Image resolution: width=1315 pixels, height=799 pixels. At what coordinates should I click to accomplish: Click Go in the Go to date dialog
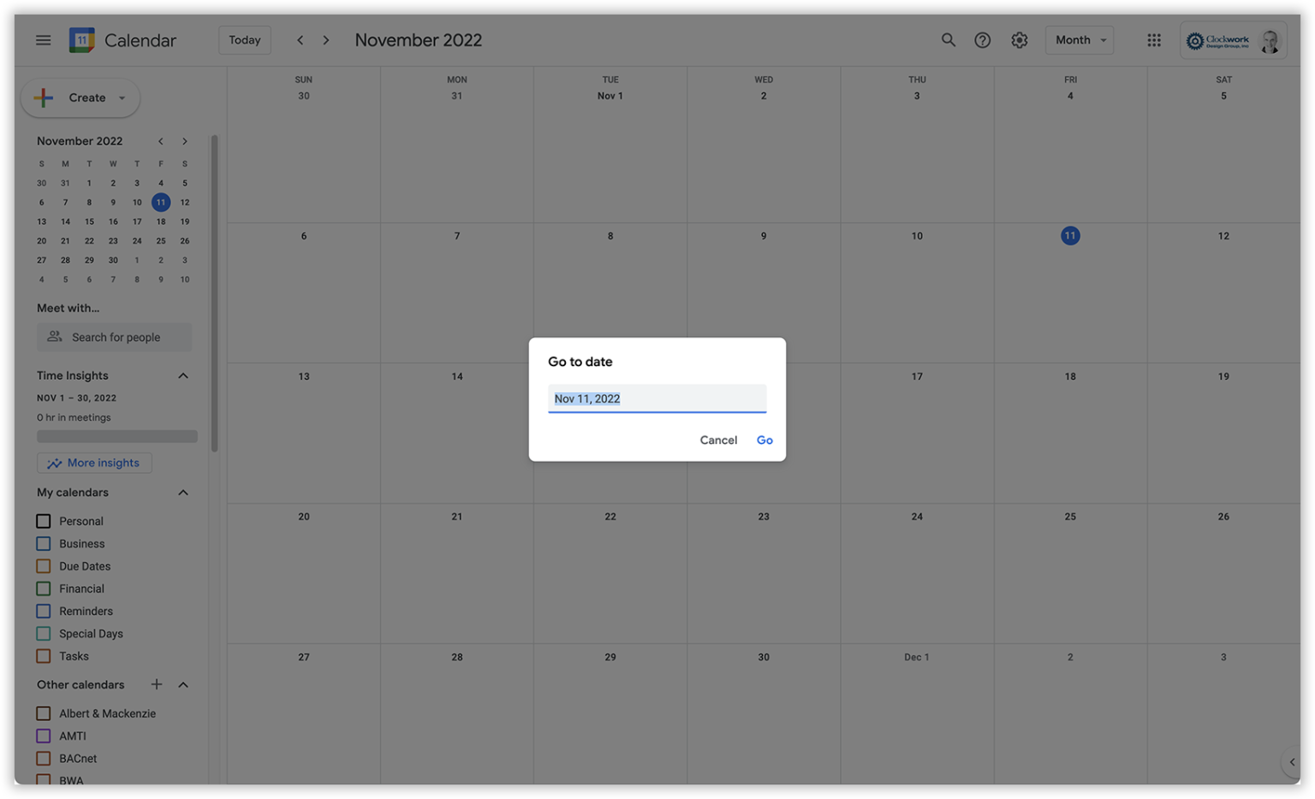763,440
